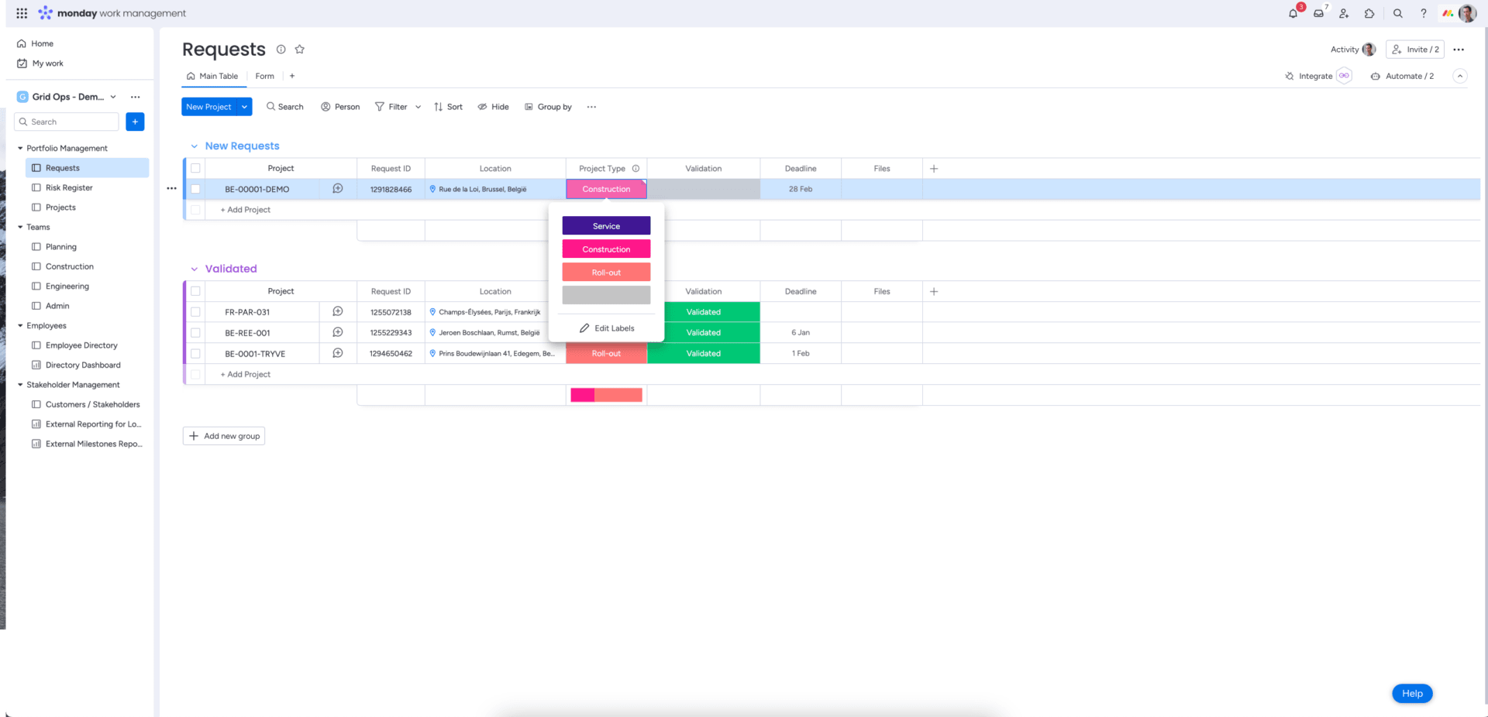This screenshot has width=1488, height=717.
Task: Open the Automate / 2 button
Action: click(x=1403, y=76)
